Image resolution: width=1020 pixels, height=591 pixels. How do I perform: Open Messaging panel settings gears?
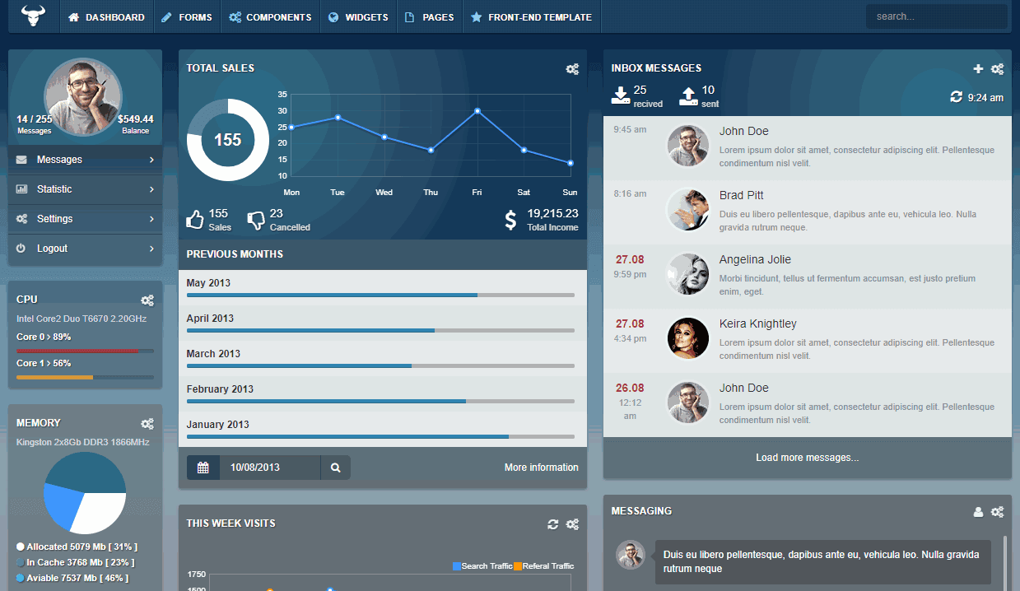997,512
